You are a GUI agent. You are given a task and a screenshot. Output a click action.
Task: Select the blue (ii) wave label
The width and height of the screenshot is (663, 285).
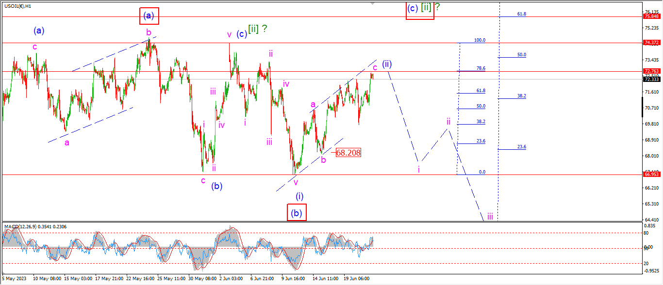387,63
